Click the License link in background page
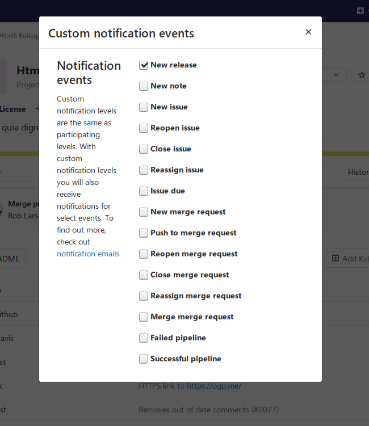The width and height of the screenshot is (369, 426). 13,109
